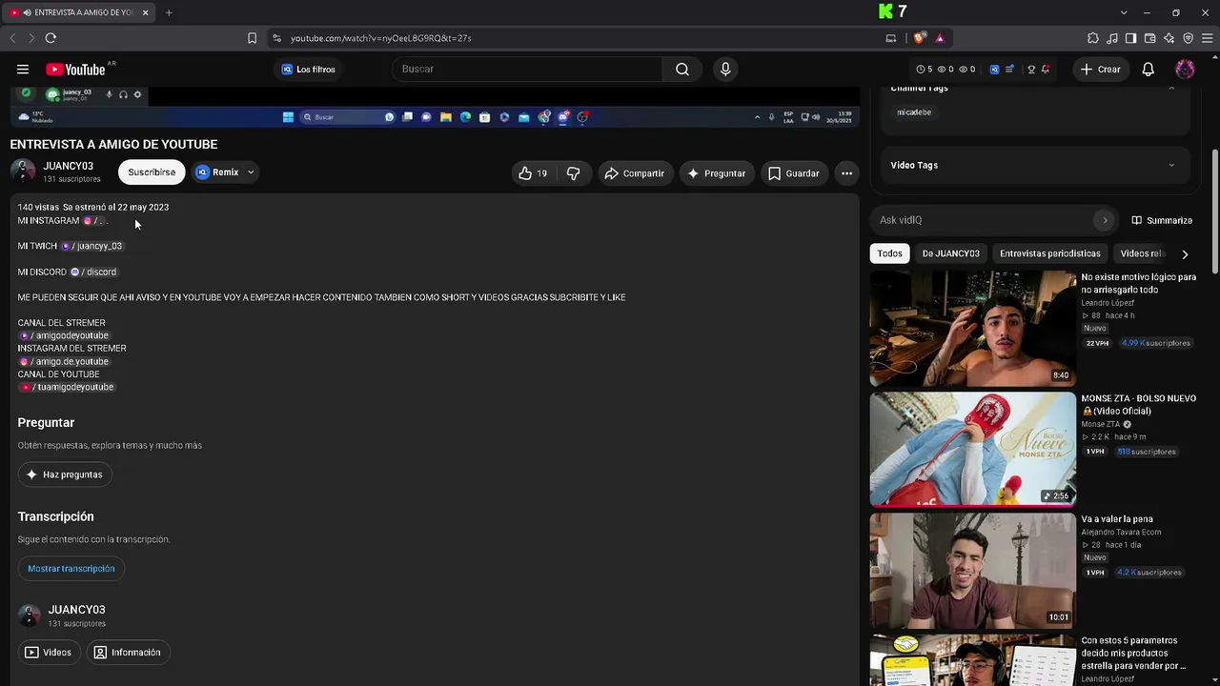Image resolution: width=1220 pixels, height=686 pixels.
Task: Open the media playlist music-note icon
Action: (1112, 38)
